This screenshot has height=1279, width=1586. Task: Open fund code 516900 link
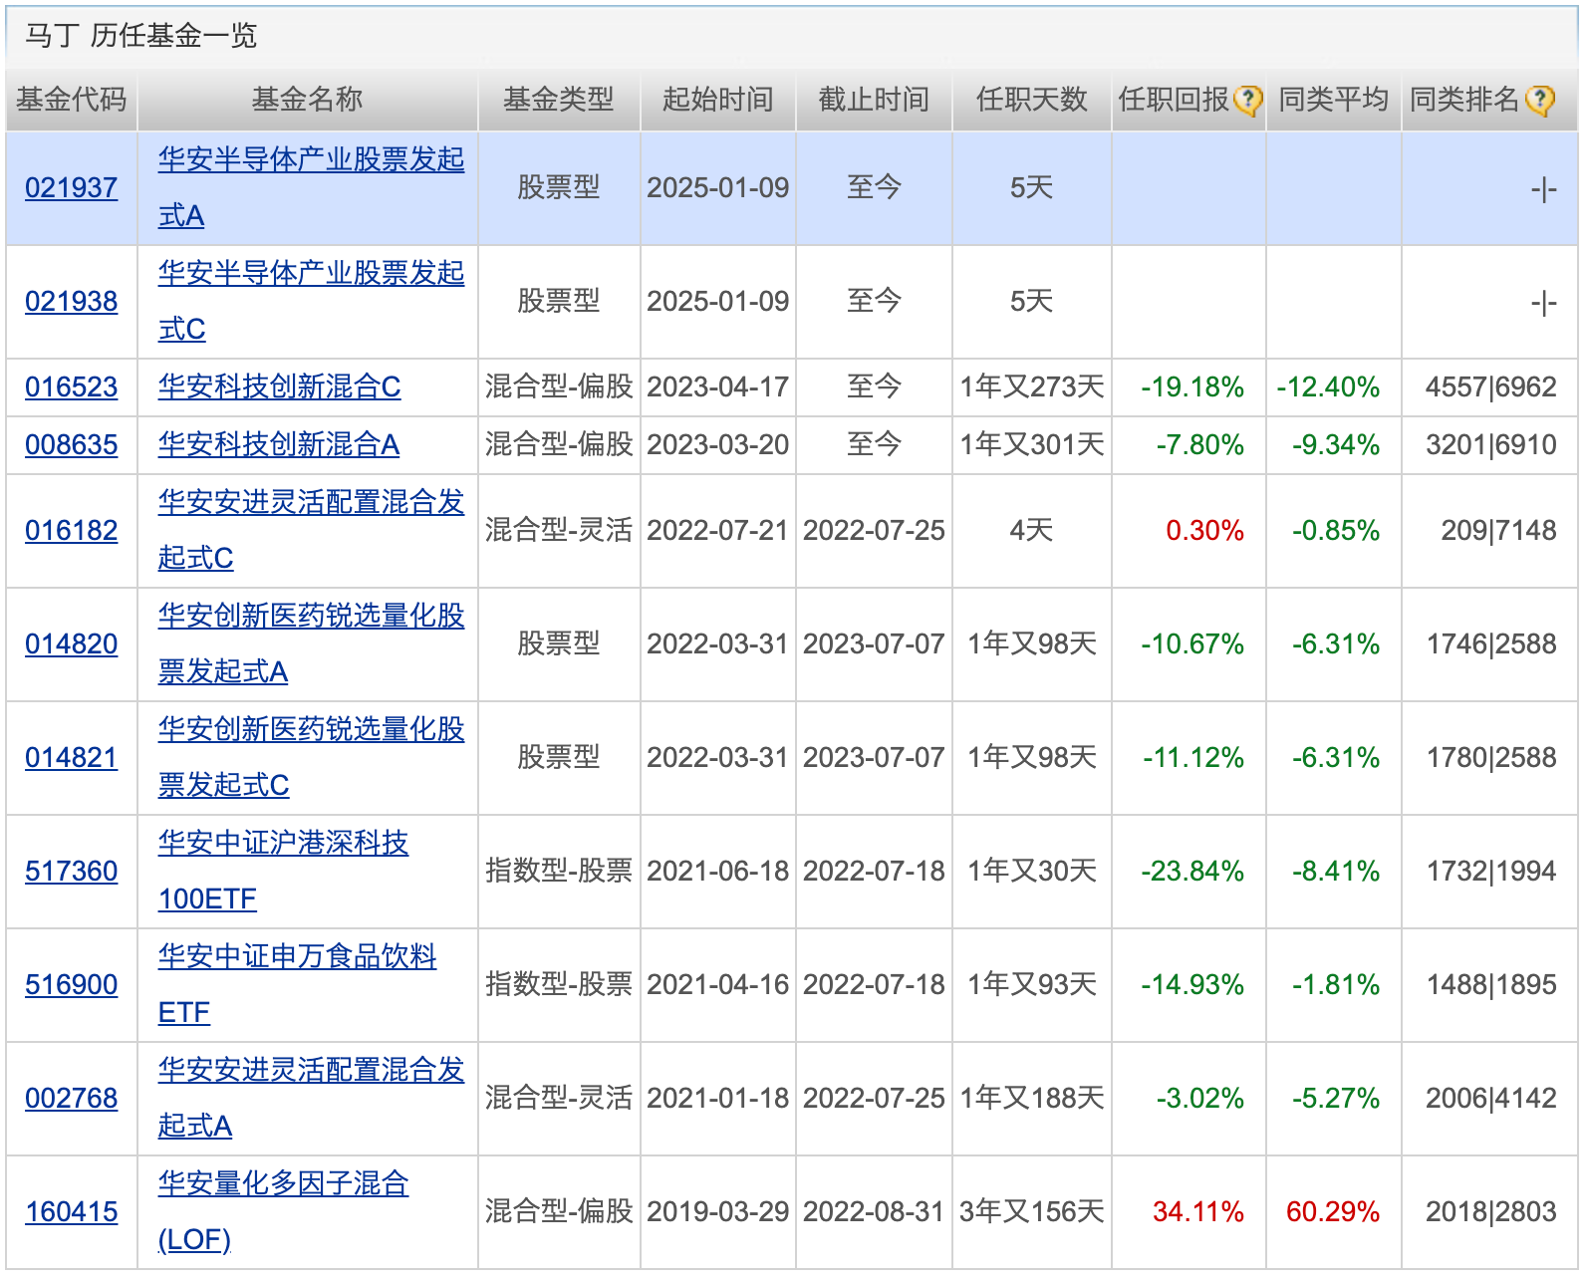(72, 985)
